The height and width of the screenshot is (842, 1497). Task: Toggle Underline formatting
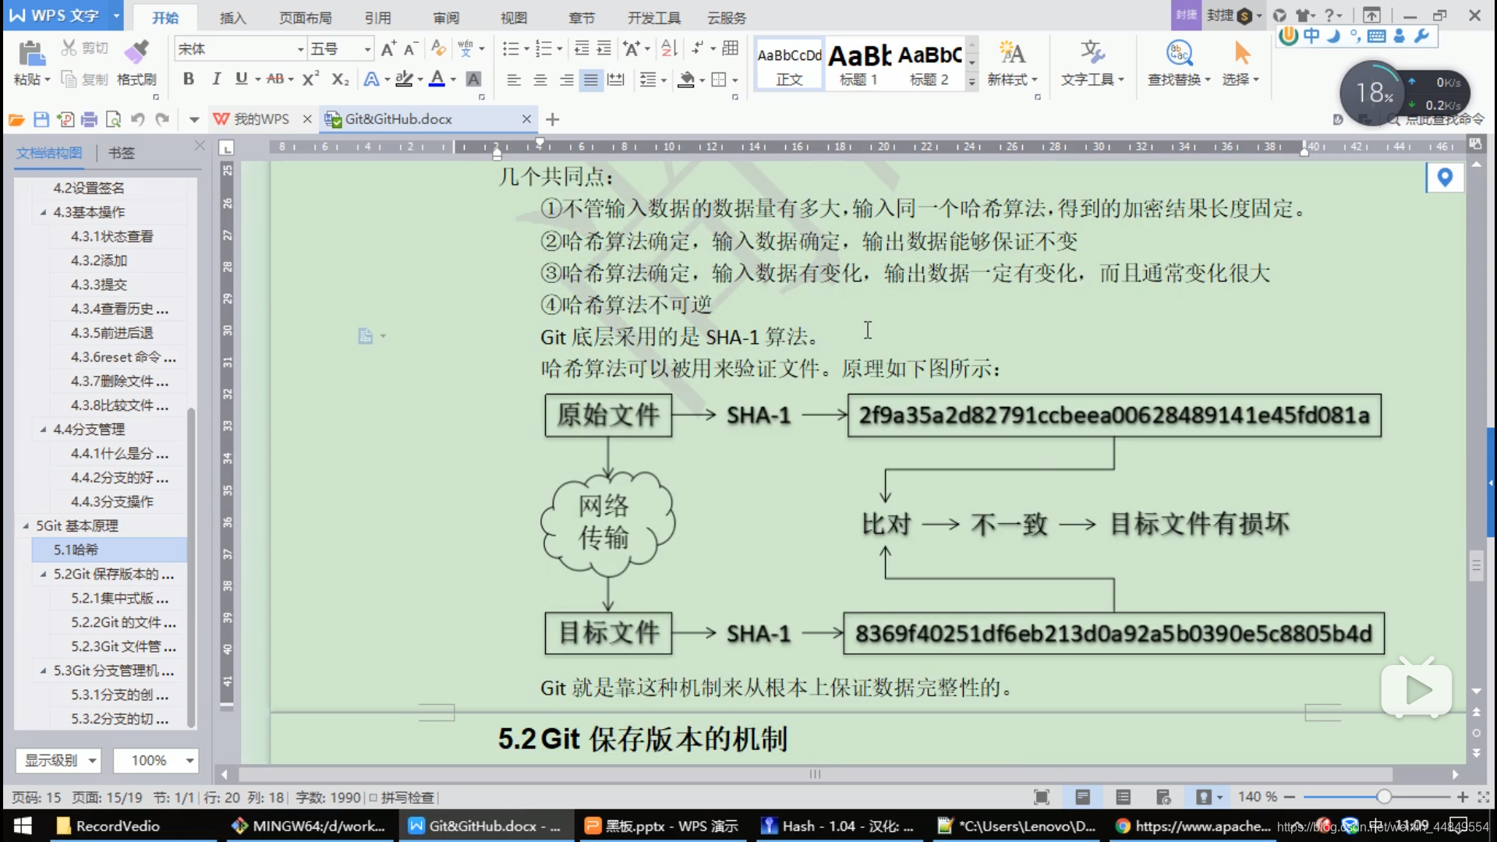tap(241, 79)
